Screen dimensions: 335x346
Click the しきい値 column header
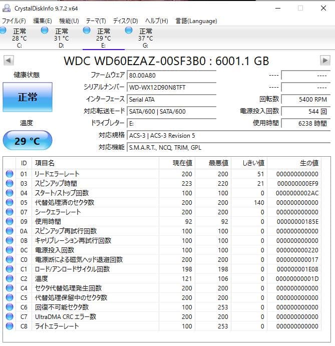click(x=249, y=163)
